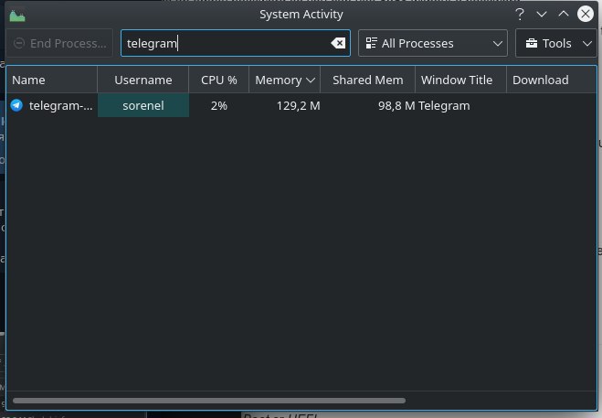Sort by the Name column
Viewport: 602px width, 418px height.
(x=52, y=80)
